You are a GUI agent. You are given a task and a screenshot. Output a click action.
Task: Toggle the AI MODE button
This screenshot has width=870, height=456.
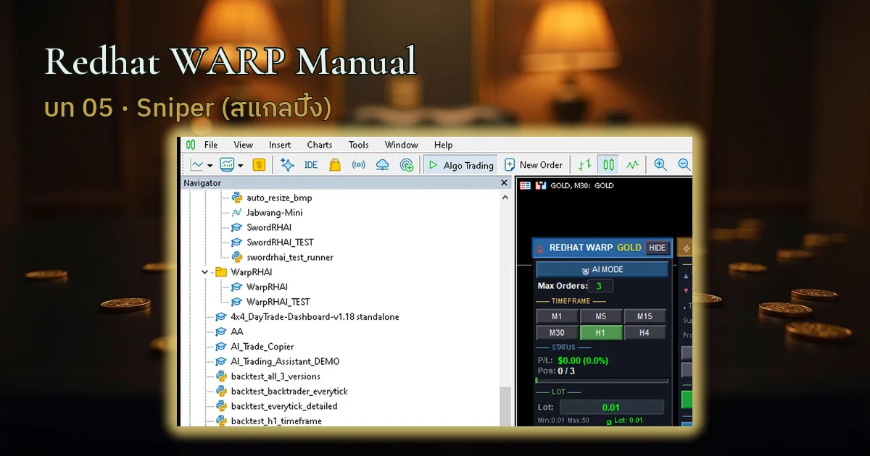(602, 269)
